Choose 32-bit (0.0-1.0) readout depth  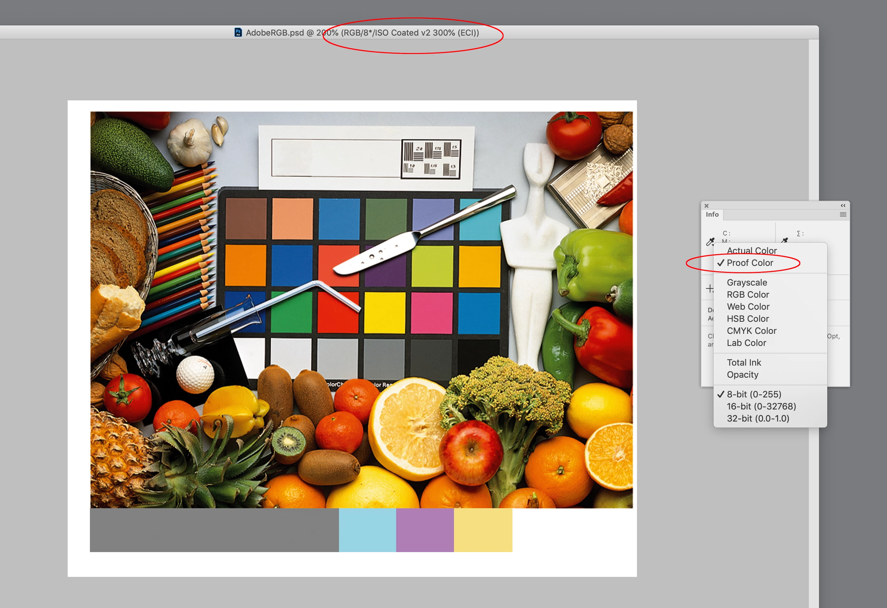click(x=758, y=419)
